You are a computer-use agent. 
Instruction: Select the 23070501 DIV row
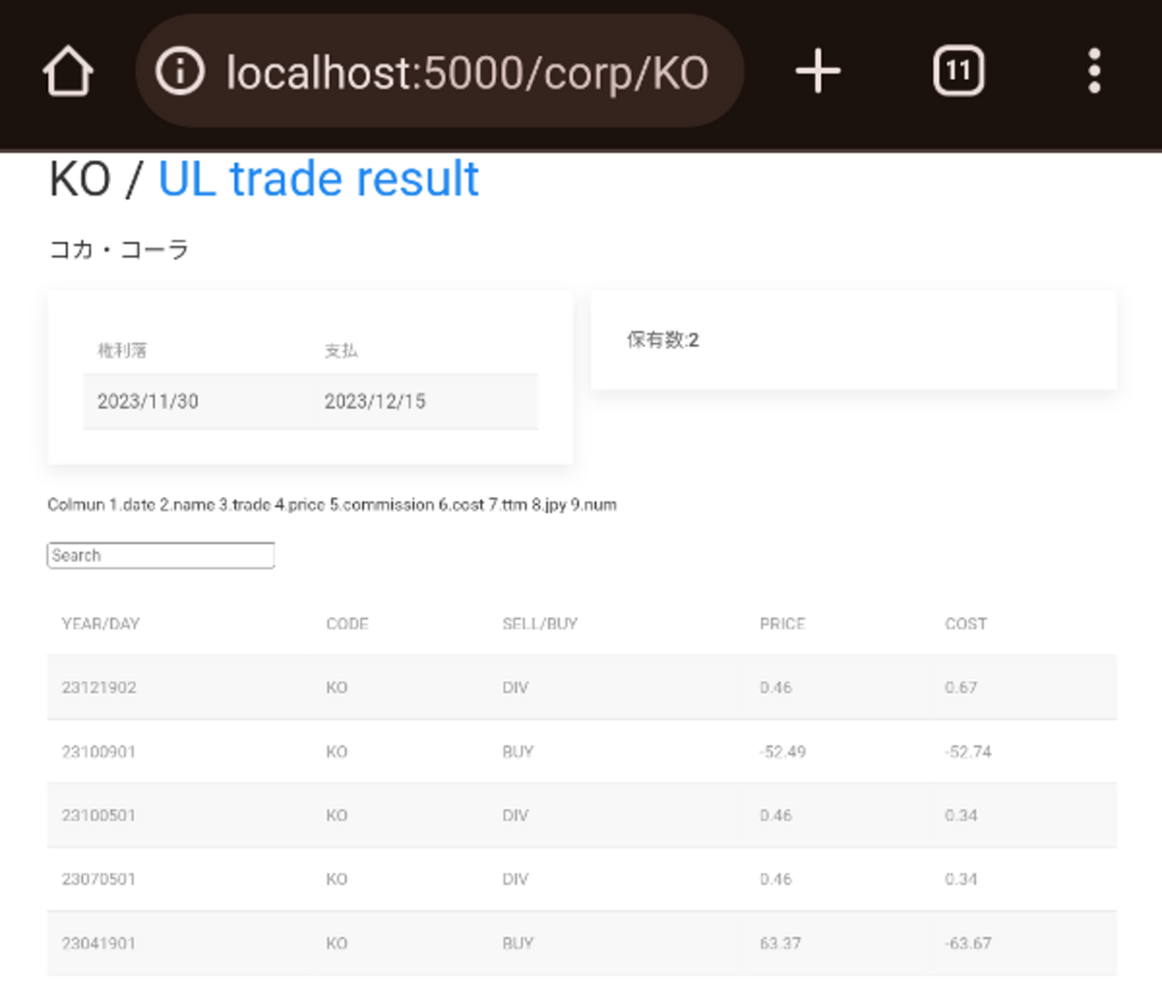click(x=581, y=879)
